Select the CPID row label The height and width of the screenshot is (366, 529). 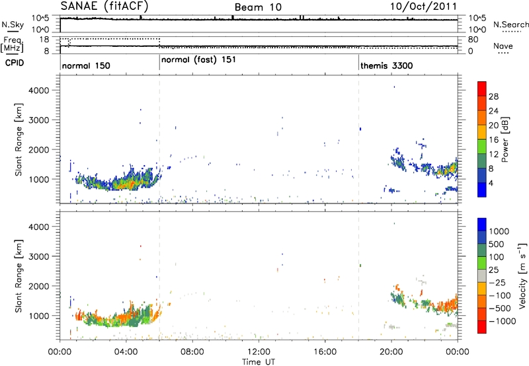pos(15,63)
